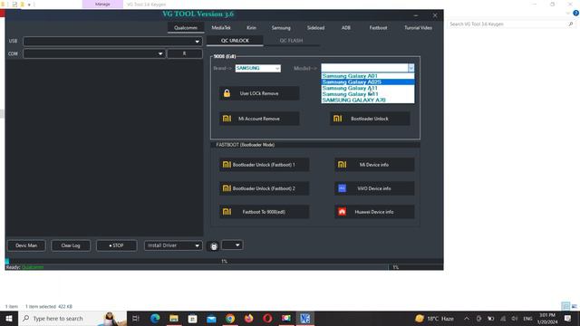Click the round icon beside Install Driver

[214, 246]
